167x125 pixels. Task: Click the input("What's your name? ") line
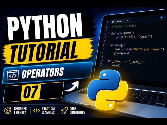point(139,49)
